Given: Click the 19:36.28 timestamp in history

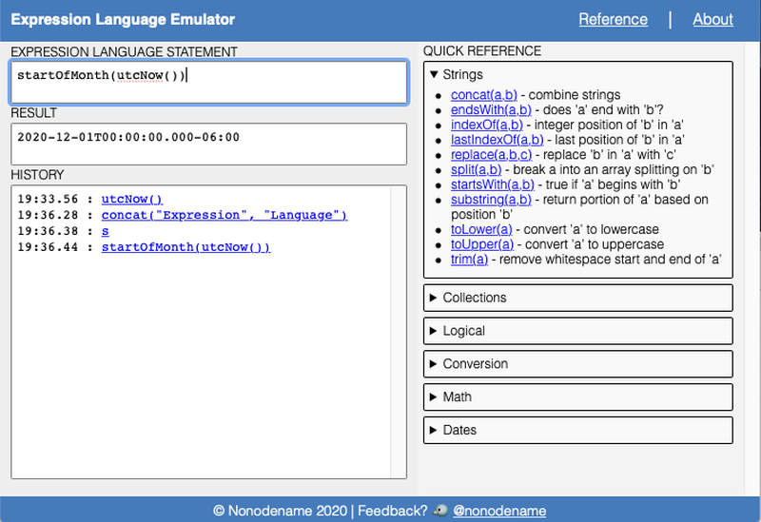Looking at the screenshot, I should coord(48,215).
